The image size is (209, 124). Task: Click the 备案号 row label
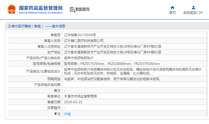tap(55, 35)
